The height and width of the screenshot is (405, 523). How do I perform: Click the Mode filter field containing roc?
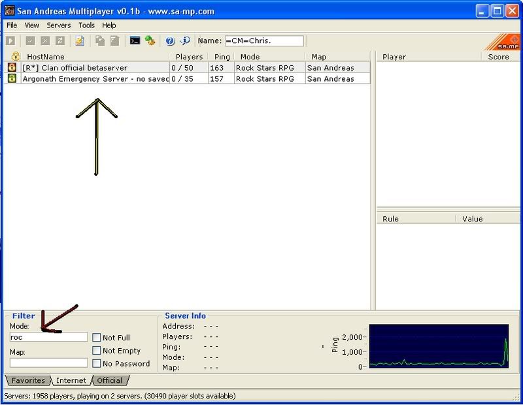pos(48,337)
